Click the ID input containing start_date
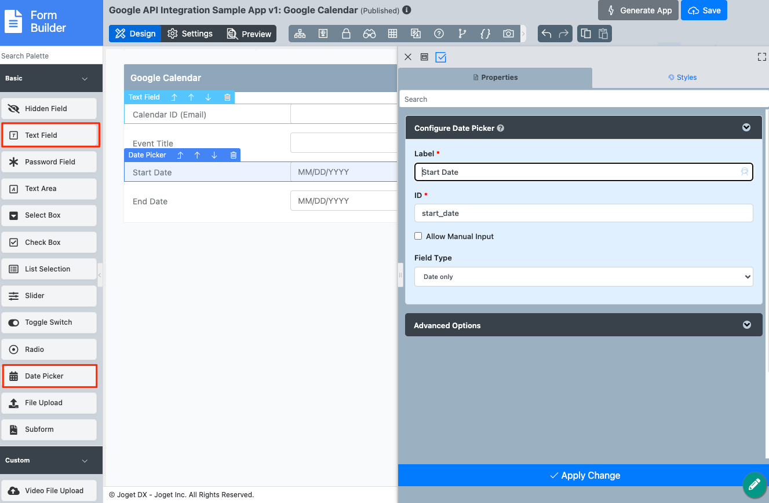The width and height of the screenshot is (769, 503). point(584,213)
